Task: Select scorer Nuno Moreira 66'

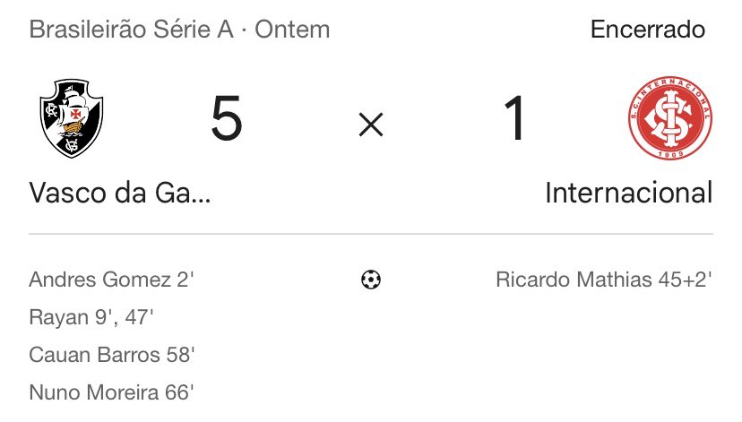Action: 112,392
